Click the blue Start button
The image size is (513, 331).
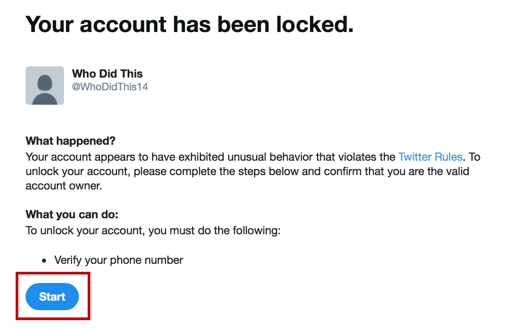[x=52, y=297]
